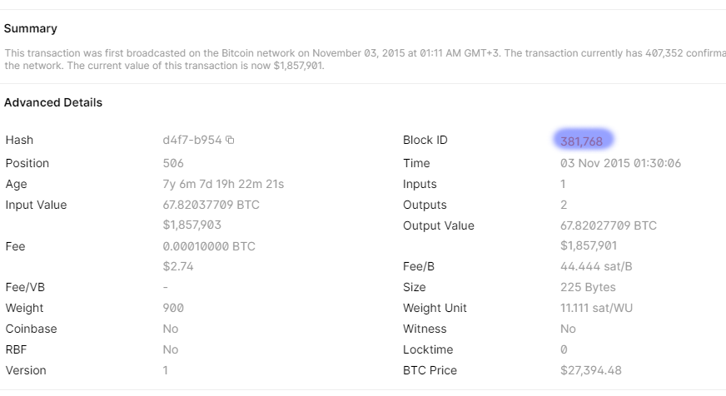Click the Summary section heading
726x396 pixels.
pos(31,28)
